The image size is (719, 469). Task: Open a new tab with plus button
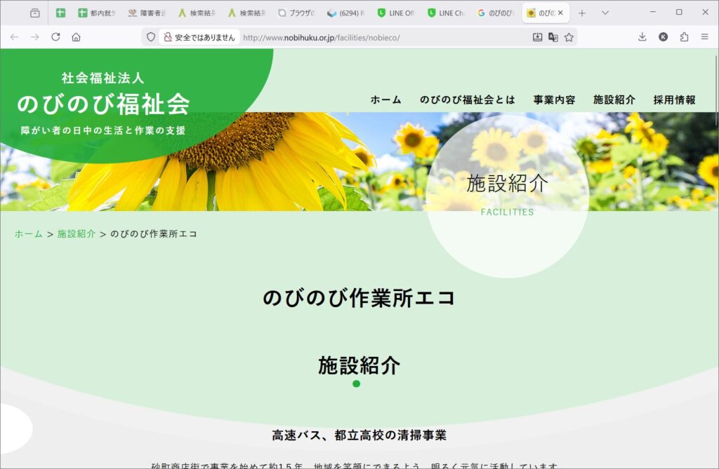581,13
